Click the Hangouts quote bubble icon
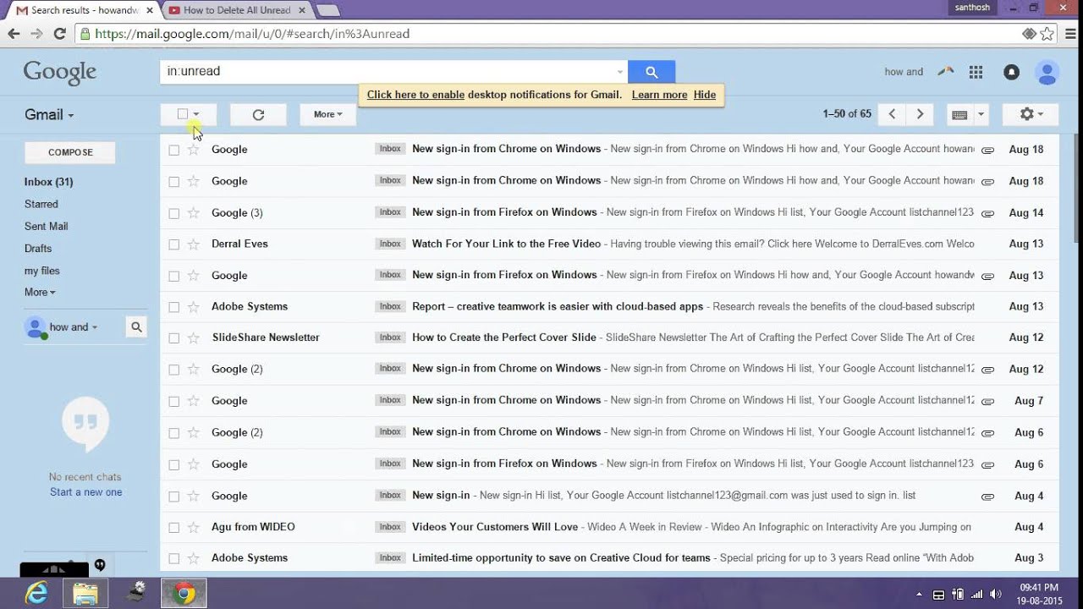 pyautogui.click(x=85, y=424)
